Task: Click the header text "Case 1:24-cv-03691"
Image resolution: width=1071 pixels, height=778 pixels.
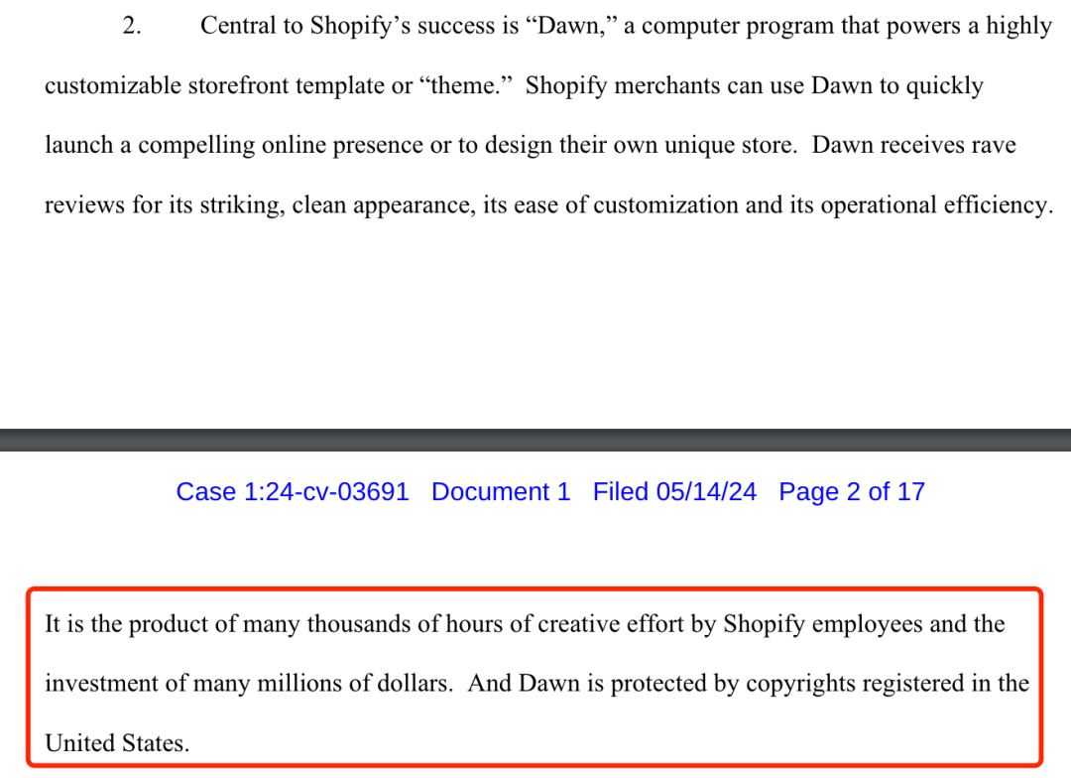Action: point(293,491)
